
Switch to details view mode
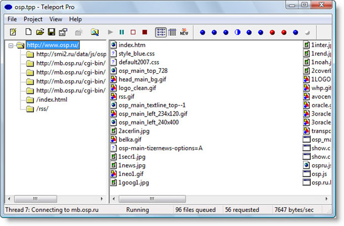click(x=172, y=33)
